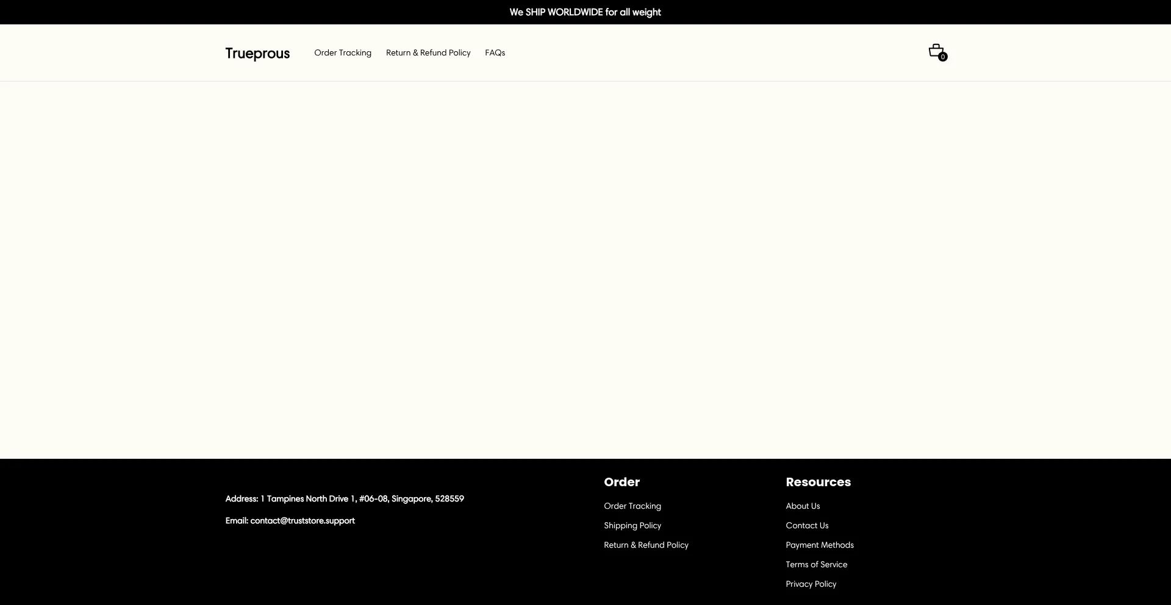
Task: Open Return & Refund Policy footer link
Action: (x=646, y=545)
